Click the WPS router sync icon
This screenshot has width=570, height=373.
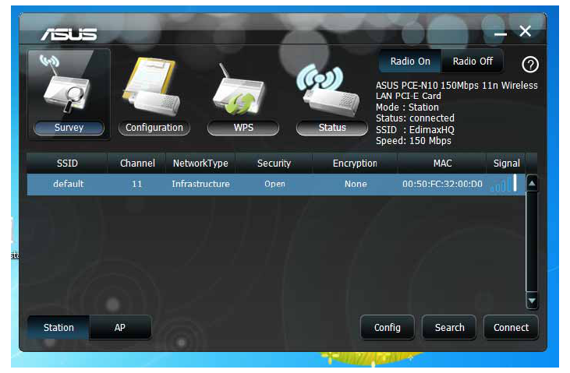pos(240,90)
